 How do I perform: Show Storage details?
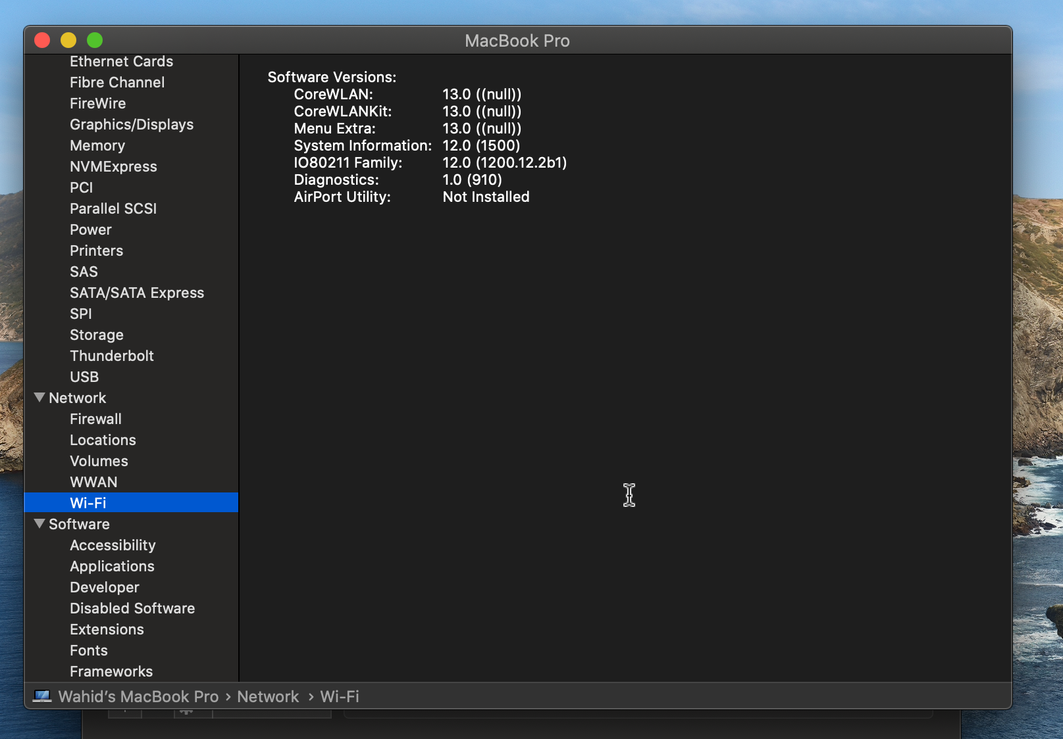[97, 335]
